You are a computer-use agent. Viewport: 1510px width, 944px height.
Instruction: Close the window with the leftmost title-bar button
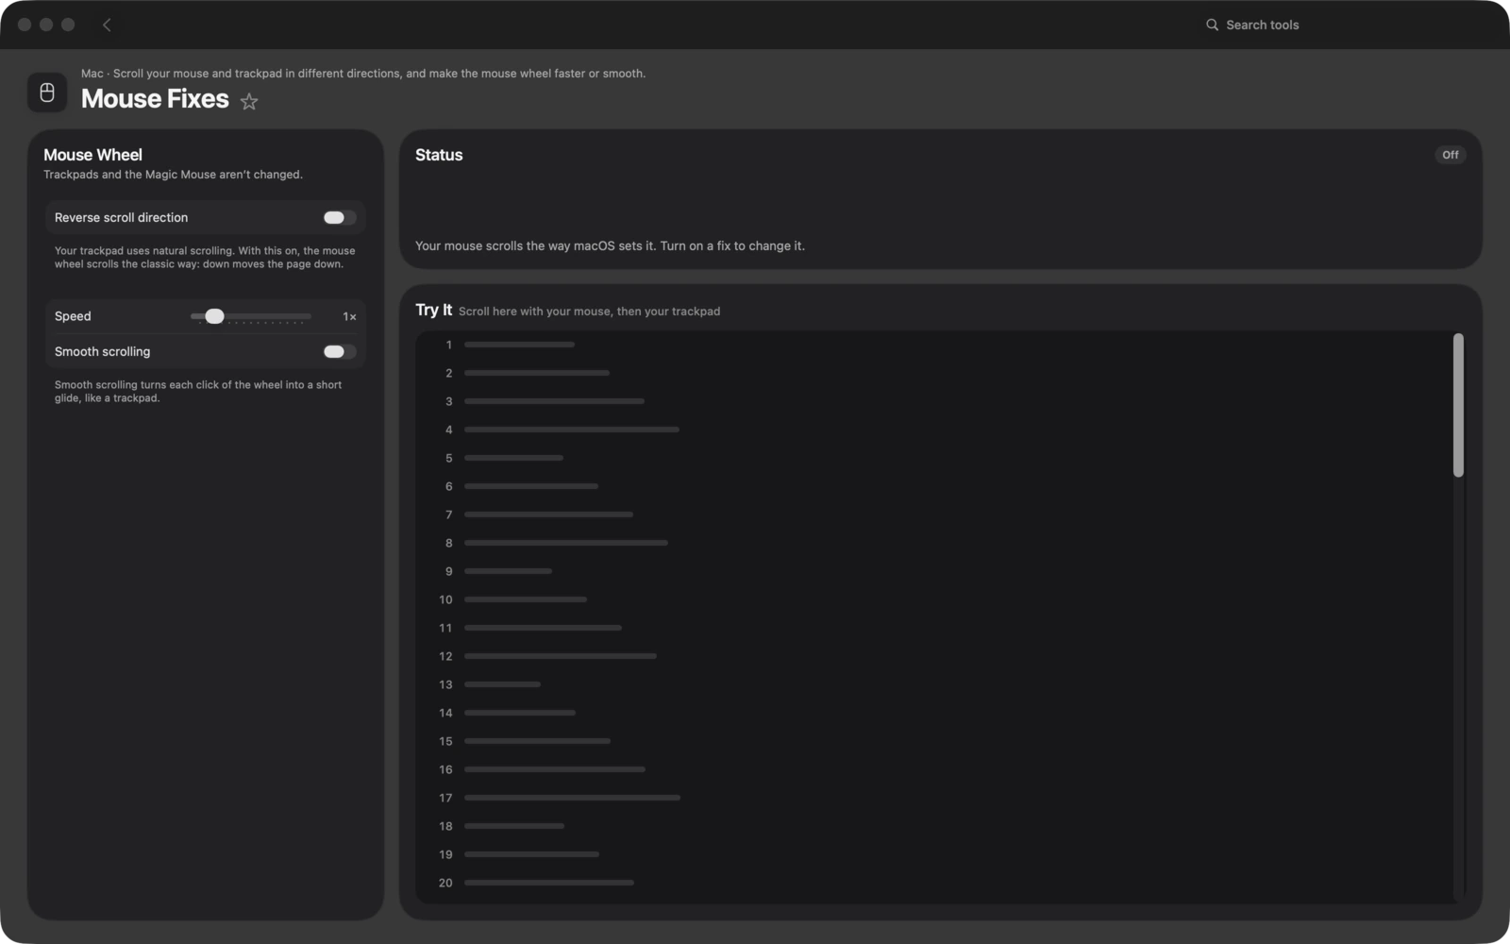[x=25, y=25]
